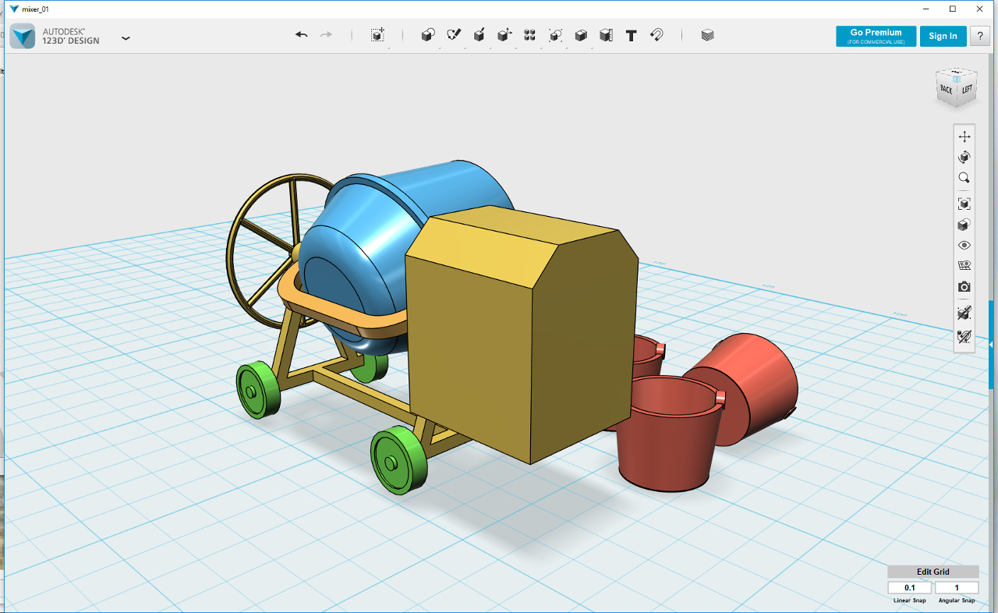Select the Transform tool icon
Viewport: 998px width, 613px height.
point(377,35)
